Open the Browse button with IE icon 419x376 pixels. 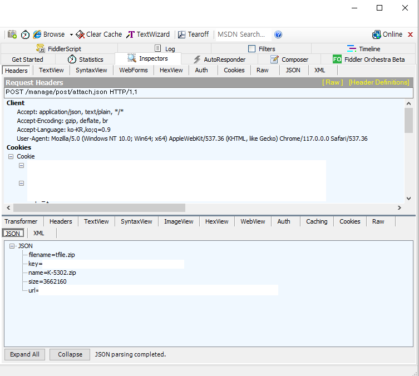(49, 34)
